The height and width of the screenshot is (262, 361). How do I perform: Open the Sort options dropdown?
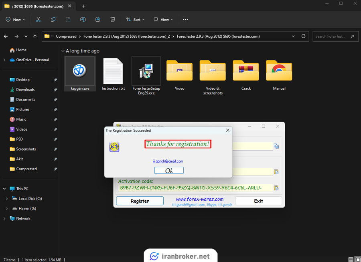pos(136,20)
